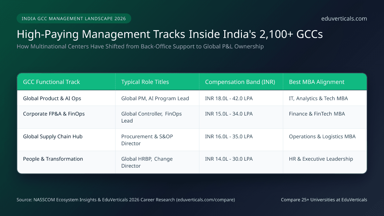Image resolution: width=384 pixels, height=216 pixels.
Task: Click the INR 15.0L - 34.0 LPA value
Action: [x=229, y=114]
